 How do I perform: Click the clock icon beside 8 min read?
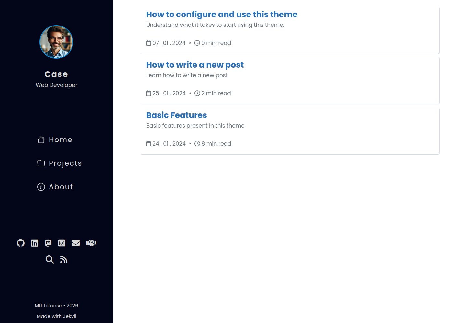(197, 144)
